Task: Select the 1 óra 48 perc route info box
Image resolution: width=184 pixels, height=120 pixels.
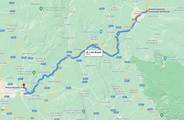Action: pos(94,53)
